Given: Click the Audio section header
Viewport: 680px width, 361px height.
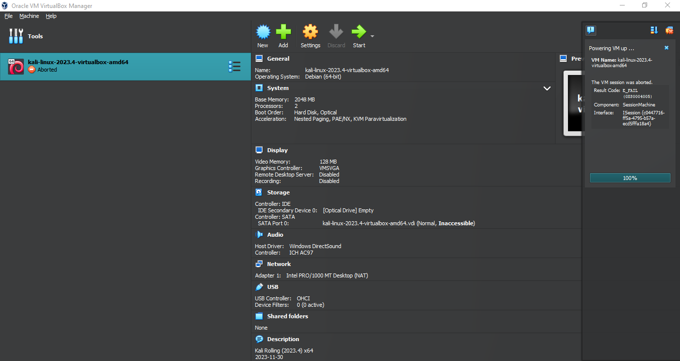Looking at the screenshot, I should 275,235.
